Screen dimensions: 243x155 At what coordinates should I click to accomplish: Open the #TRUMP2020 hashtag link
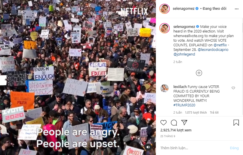[184, 105]
